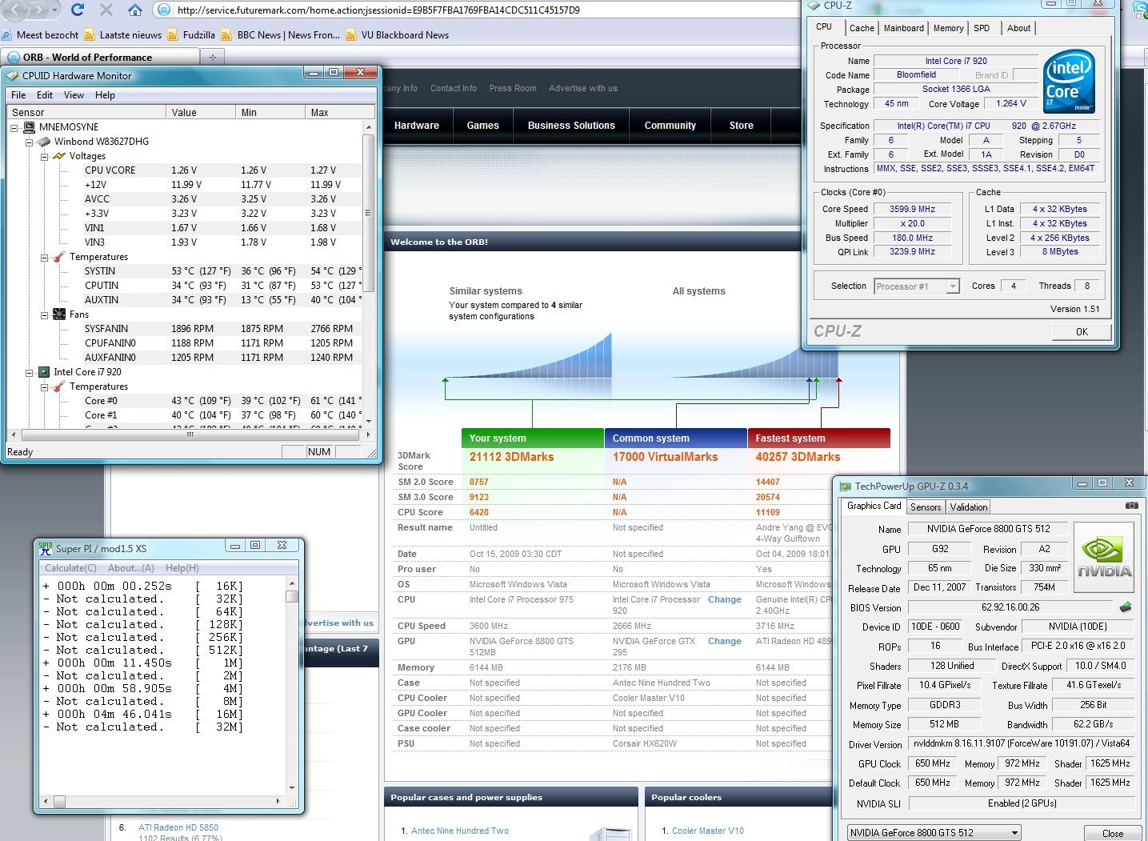Click the BIOS save chip icon in GPU-Z

[x=1125, y=607]
